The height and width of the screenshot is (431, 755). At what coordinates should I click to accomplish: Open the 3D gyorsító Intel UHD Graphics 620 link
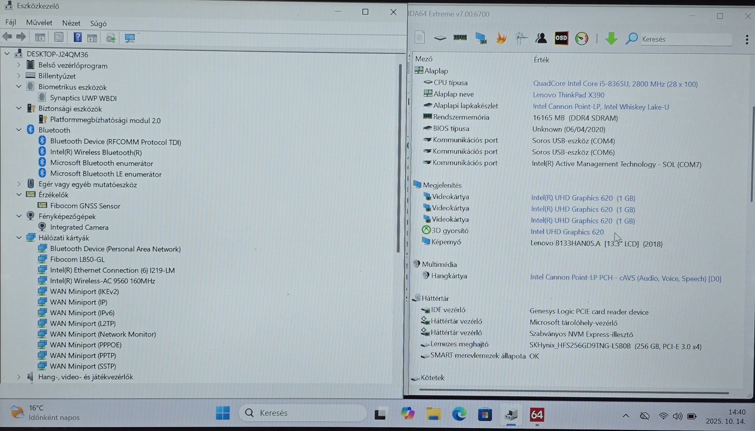[567, 232]
